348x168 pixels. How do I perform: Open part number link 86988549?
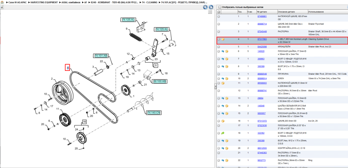[262, 74]
